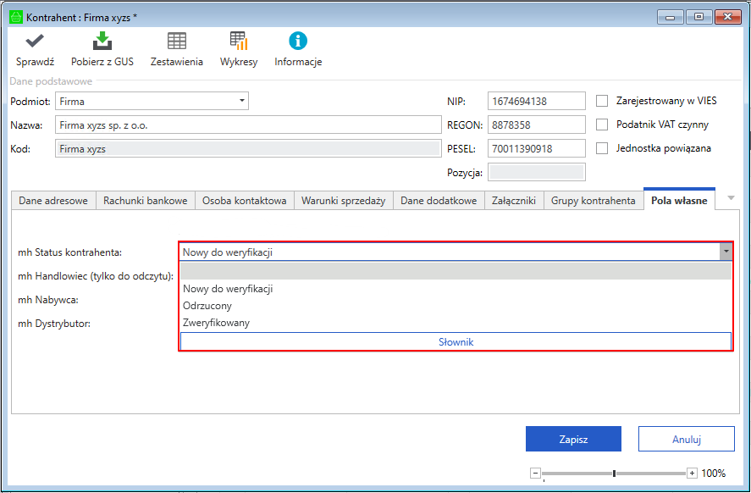Toggle Podatnik VAT czynny checkbox
Image resolution: width=751 pixels, height=493 pixels.
[x=603, y=125]
